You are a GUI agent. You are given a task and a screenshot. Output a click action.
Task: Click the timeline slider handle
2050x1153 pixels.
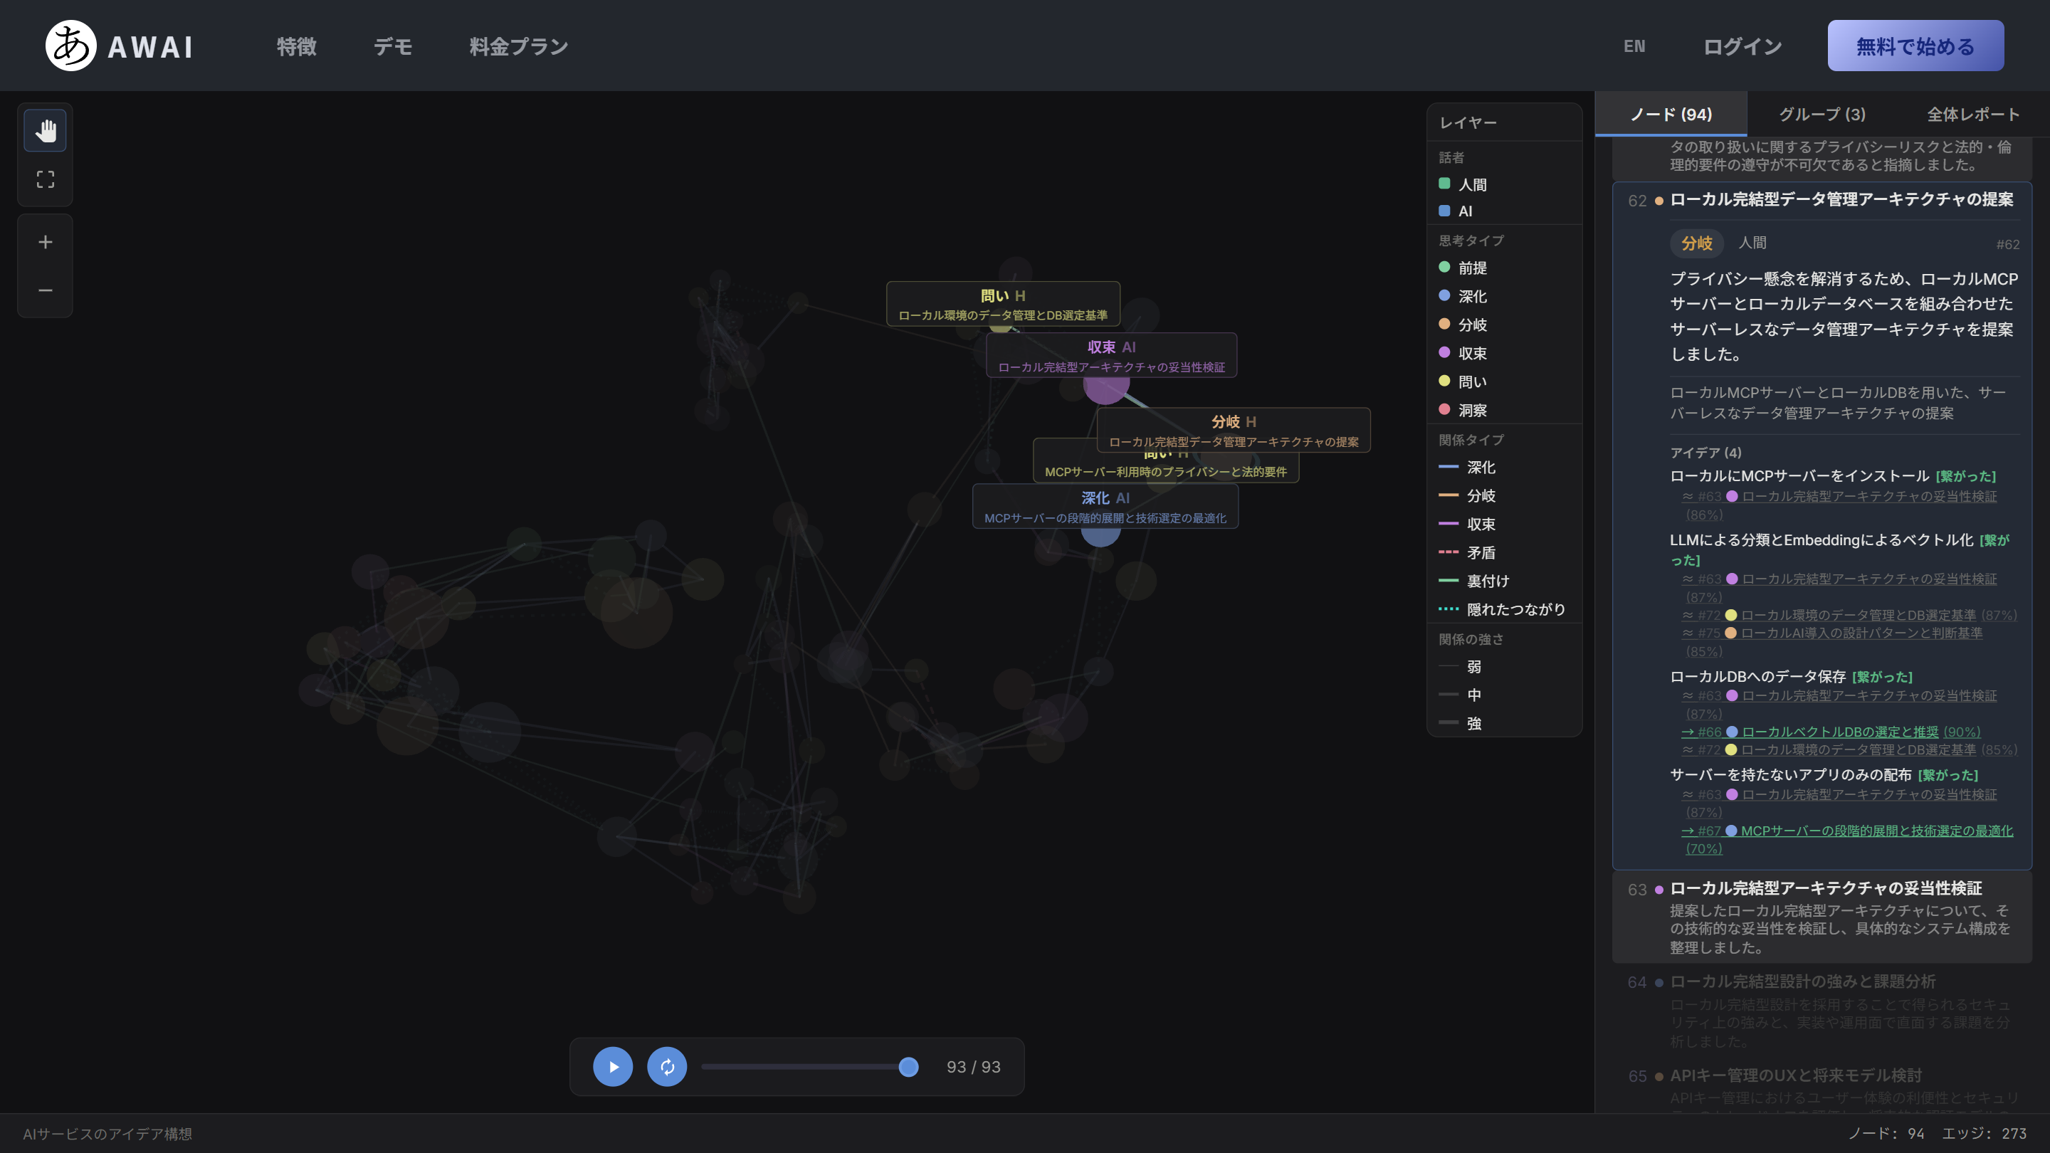[x=908, y=1066]
